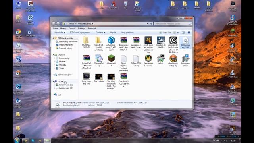254x143 pixels.
Task: Open the change view options dropdown arrow
Action: pos(178,33)
